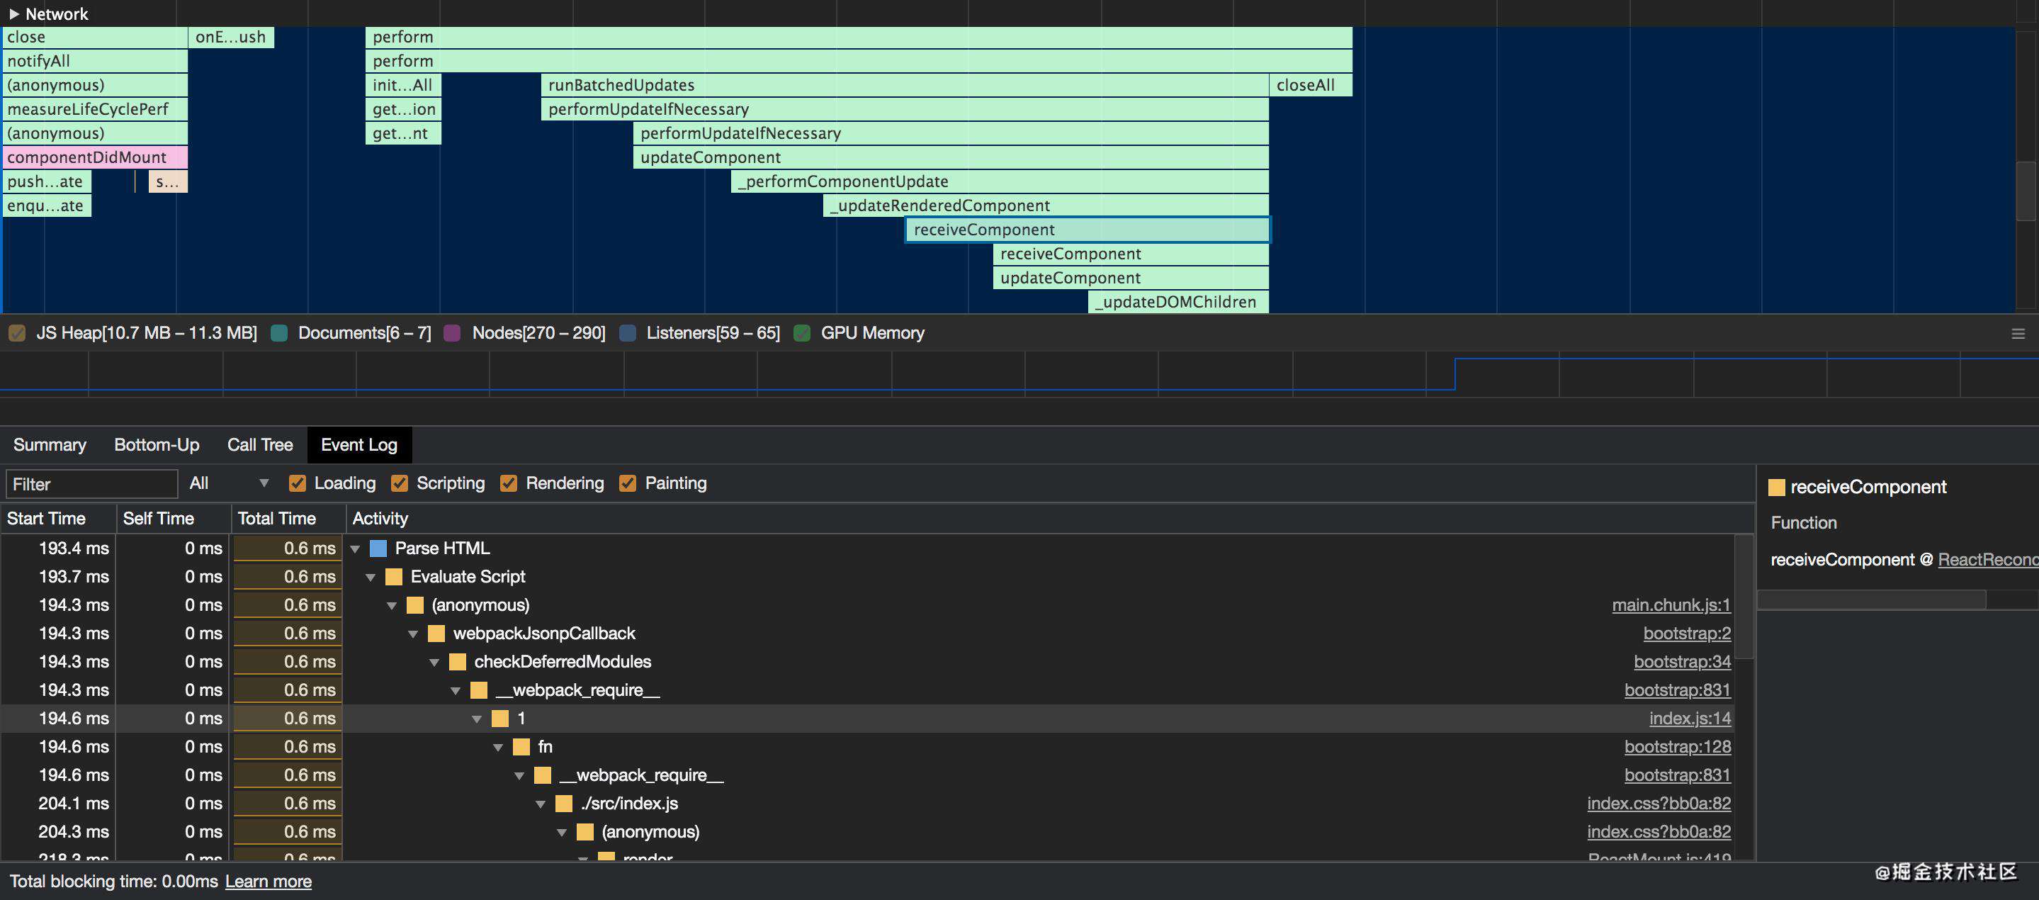Select the 193.4 ms start time cell
Screen dimensions: 2039x900
pos(59,548)
